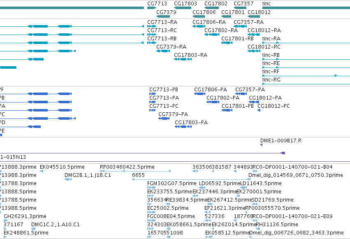Screen dimensions: 350x239
Task: Select EST GH26291.3prime
Action: coord(6,220)
